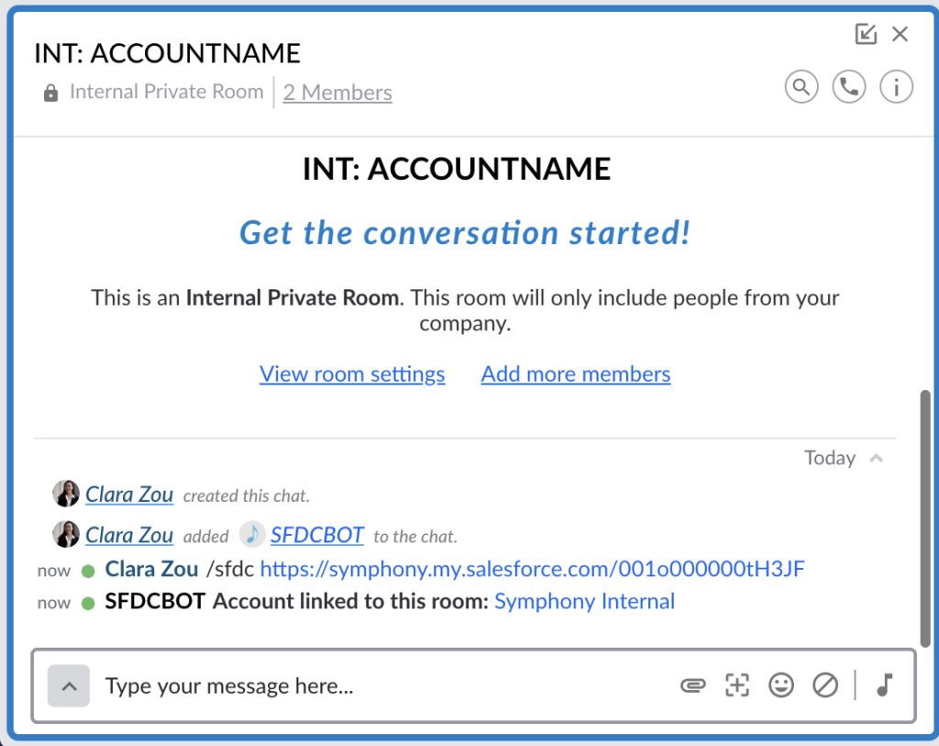This screenshot has height=746, width=939.
Task: Click Clara Zou's avatar in created message
Action: (x=66, y=494)
